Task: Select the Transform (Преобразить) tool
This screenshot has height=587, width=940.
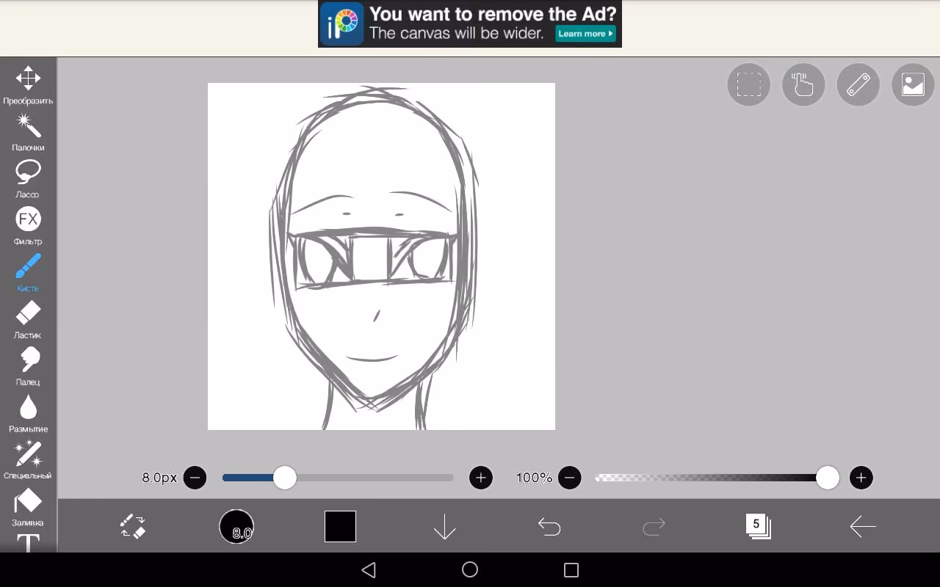Action: click(x=28, y=84)
